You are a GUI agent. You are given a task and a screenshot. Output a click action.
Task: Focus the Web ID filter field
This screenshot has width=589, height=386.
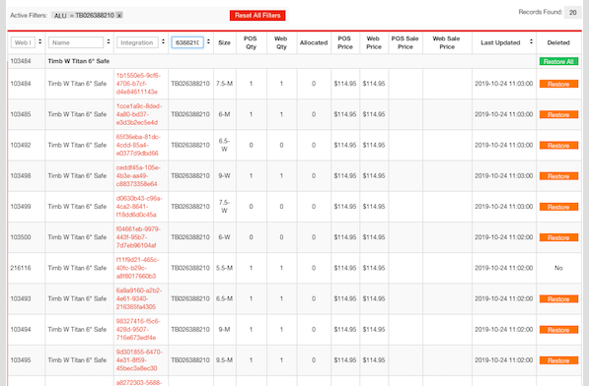(23, 42)
